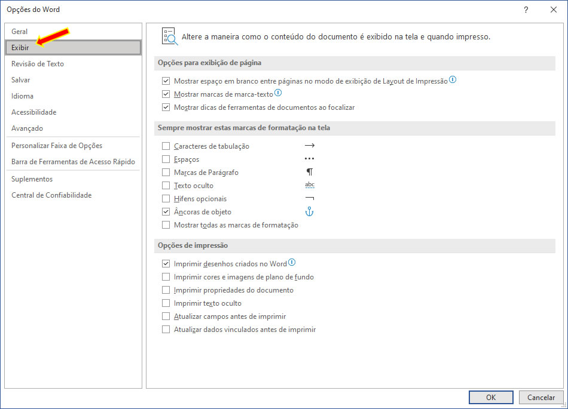568x409 pixels.
Task: Enable Caracteres de tabulação checkbox
Action: coord(166,146)
